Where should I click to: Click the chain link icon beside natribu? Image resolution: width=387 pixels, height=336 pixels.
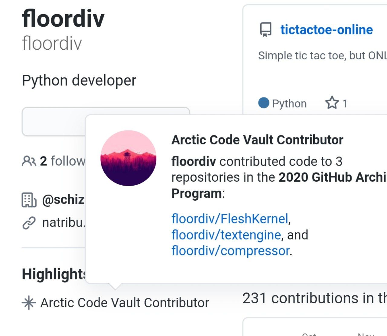[29, 223]
